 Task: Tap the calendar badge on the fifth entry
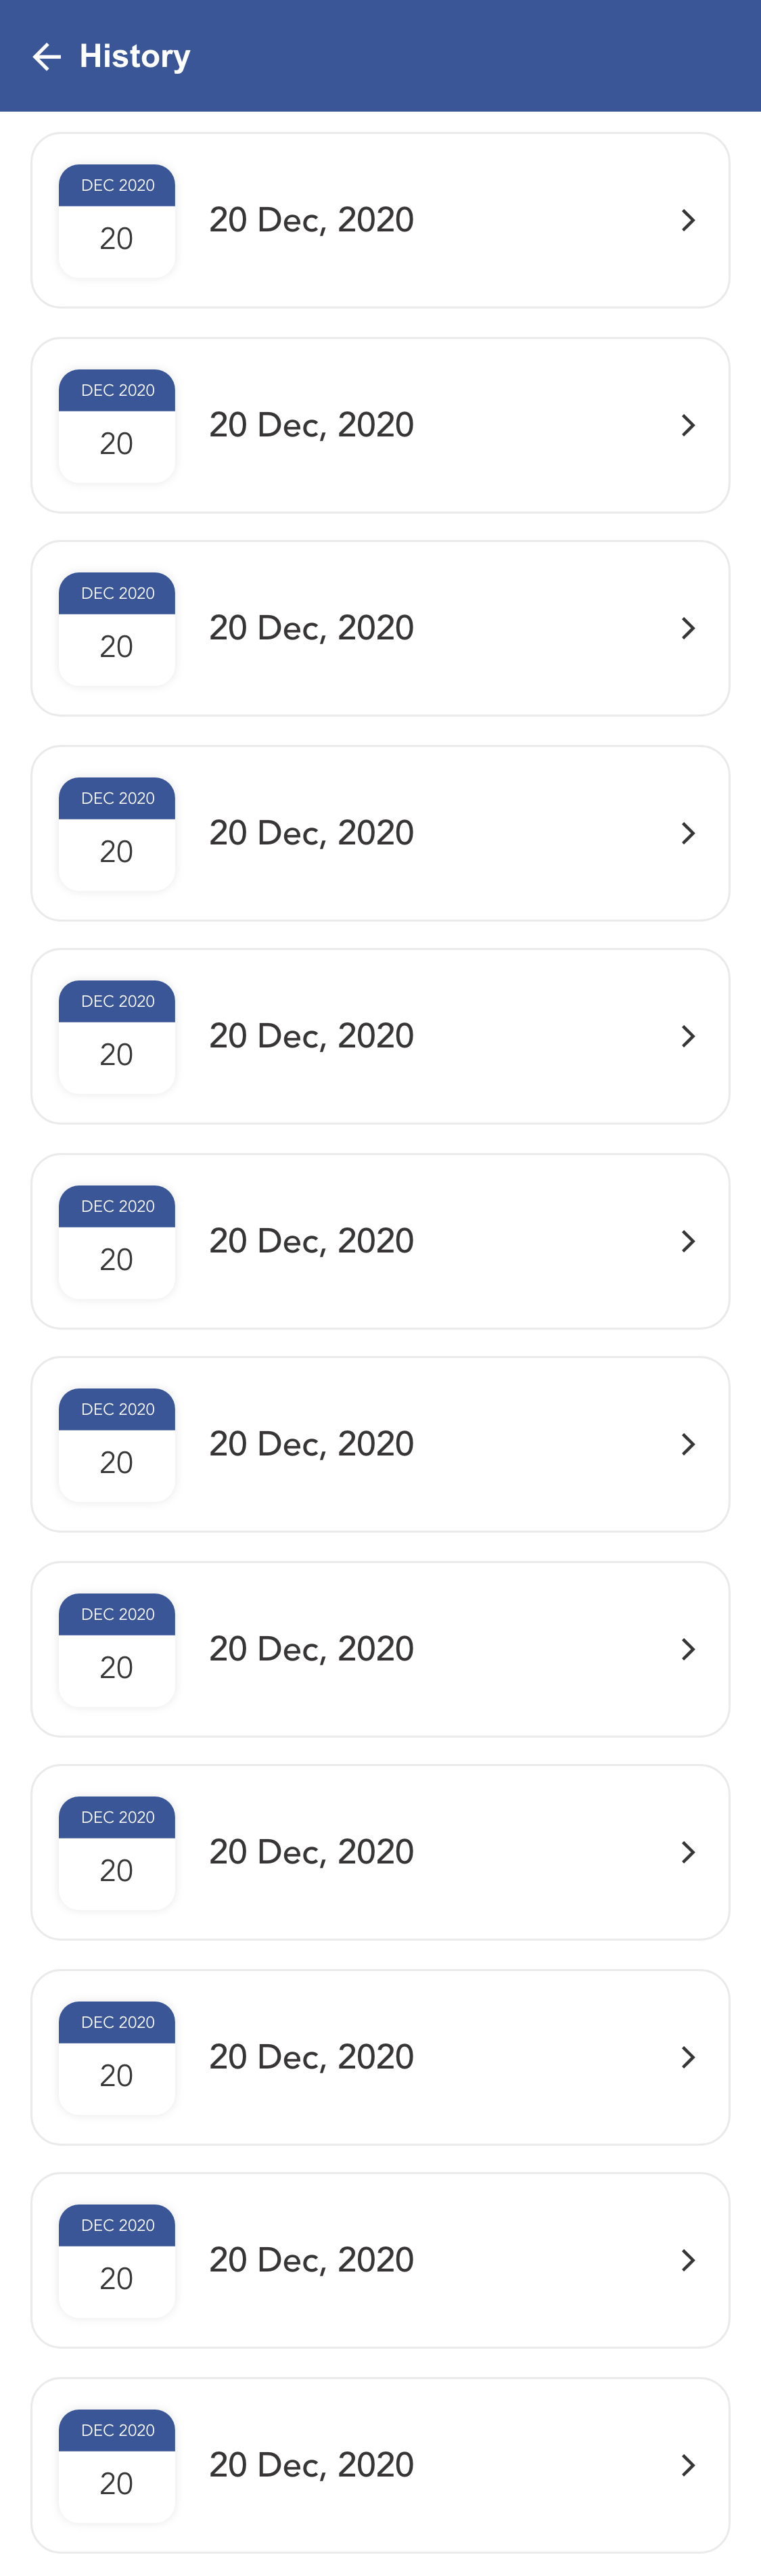(117, 1037)
